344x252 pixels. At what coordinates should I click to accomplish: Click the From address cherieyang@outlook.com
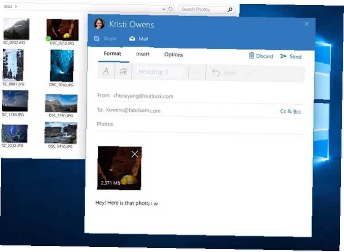point(143,96)
